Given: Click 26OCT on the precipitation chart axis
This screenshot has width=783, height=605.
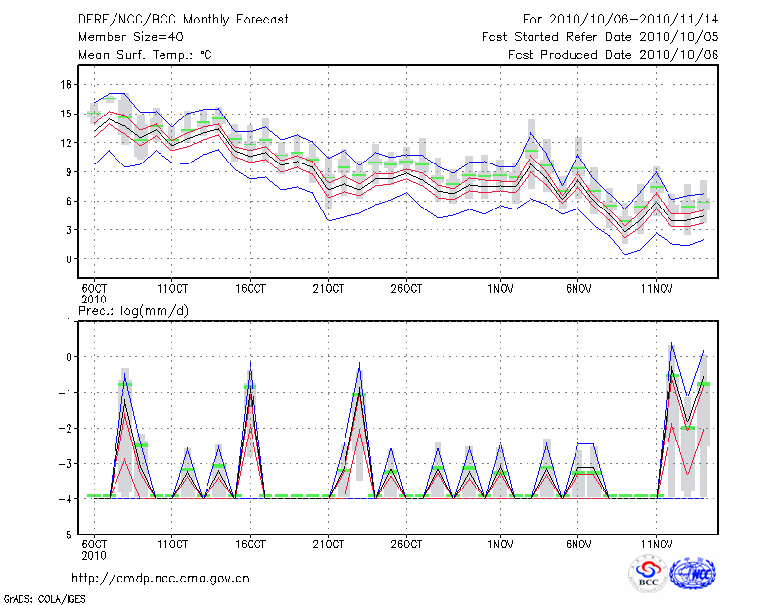Looking at the screenshot, I should (406, 544).
